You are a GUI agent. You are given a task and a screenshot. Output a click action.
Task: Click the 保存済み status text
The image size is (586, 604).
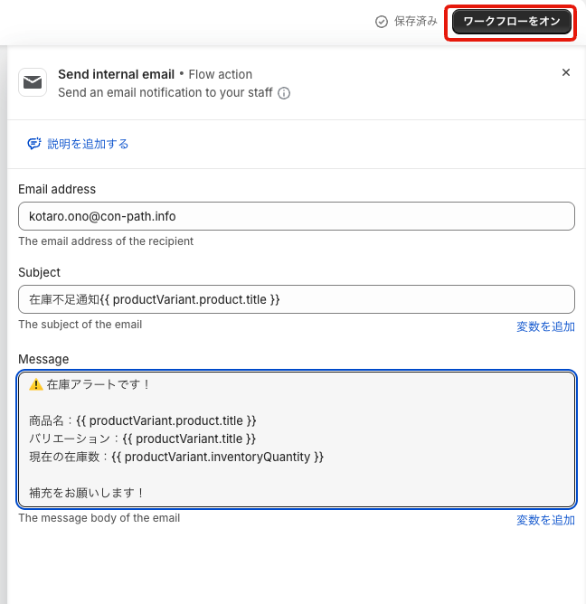coord(416,22)
